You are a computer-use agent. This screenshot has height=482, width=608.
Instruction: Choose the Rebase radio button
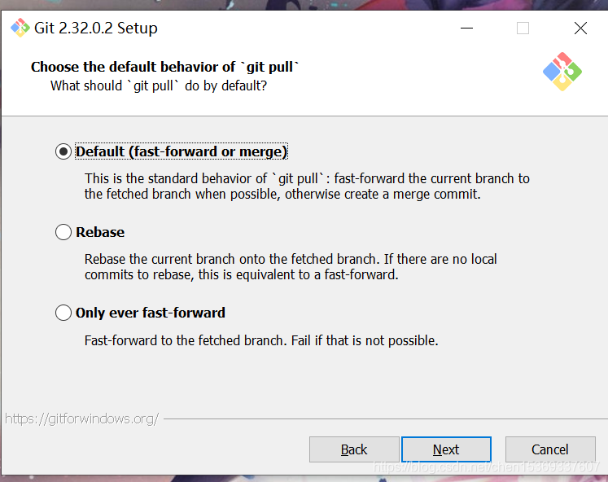click(63, 232)
